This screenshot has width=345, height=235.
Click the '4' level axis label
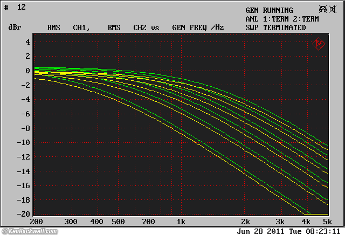(x=27, y=42)
